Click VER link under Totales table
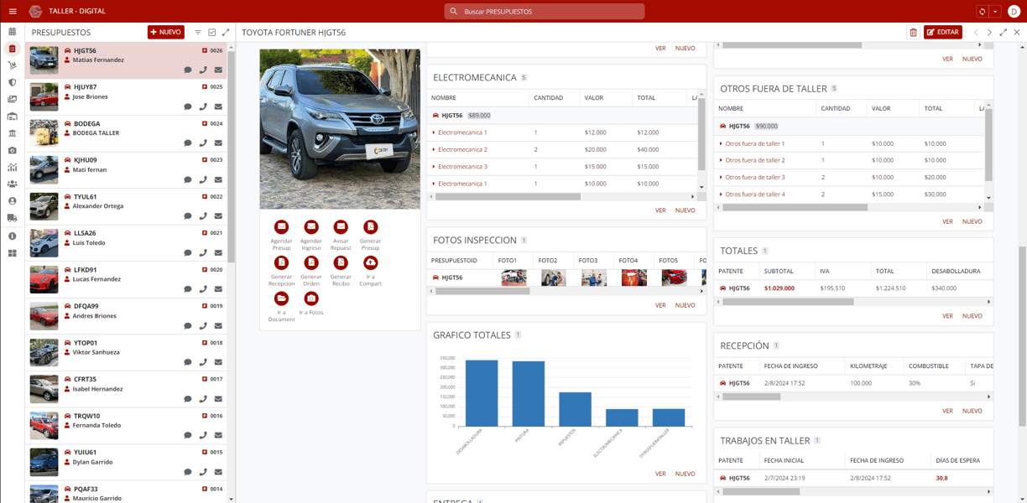Viewport: 1027px width, 503px height. click(x=947, y=316)
